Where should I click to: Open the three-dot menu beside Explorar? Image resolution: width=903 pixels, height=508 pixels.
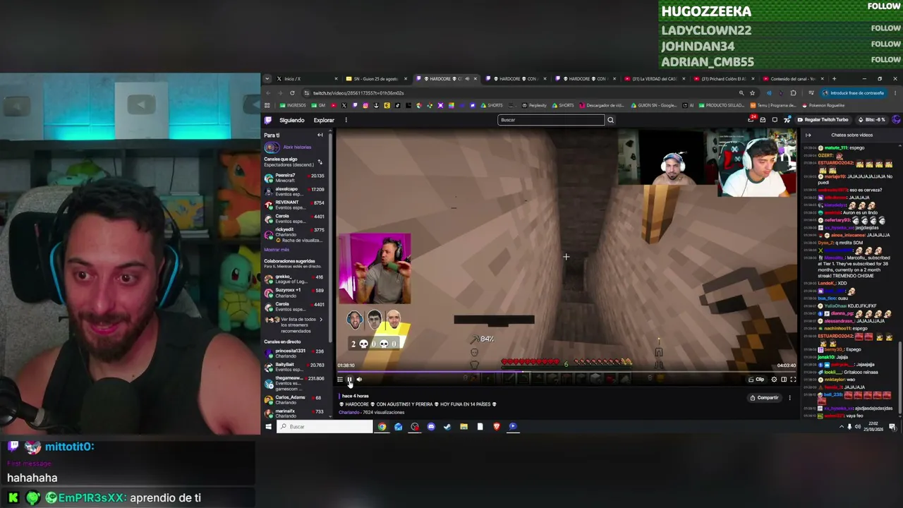[x=346, y=120]
